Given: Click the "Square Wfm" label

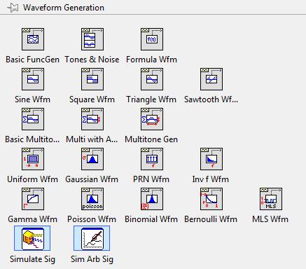Looking at the screenshot, I should click(x=92, y=99).
